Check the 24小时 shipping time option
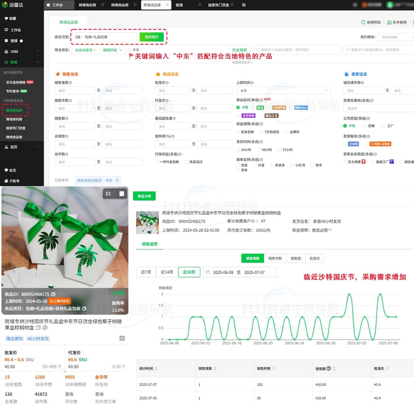 pyautogui.click(x=238, y=150)
